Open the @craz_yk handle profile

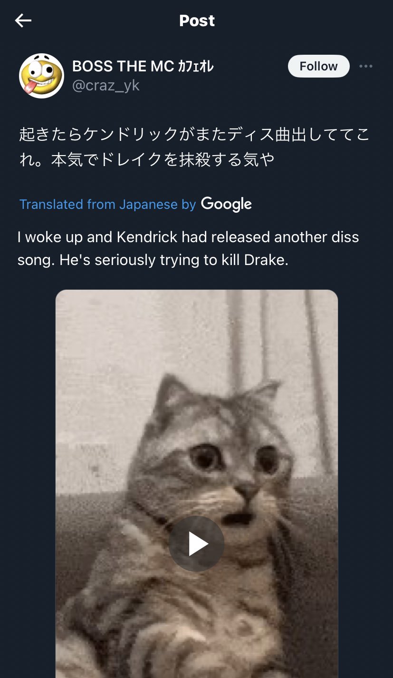click(106, 86)
